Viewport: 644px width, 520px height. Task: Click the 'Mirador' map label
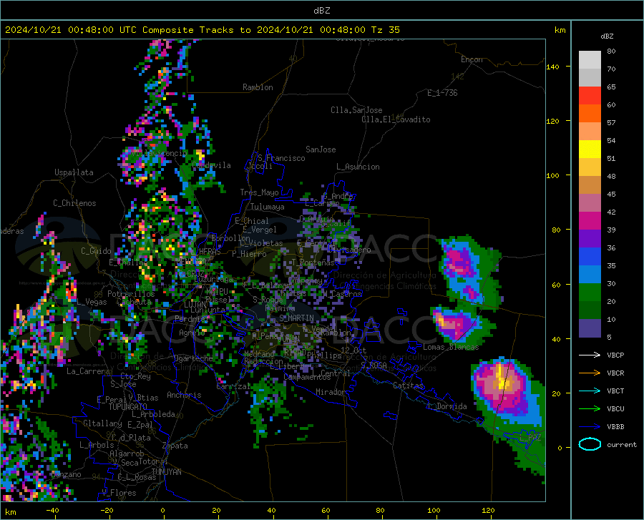[x=331, y=392]
